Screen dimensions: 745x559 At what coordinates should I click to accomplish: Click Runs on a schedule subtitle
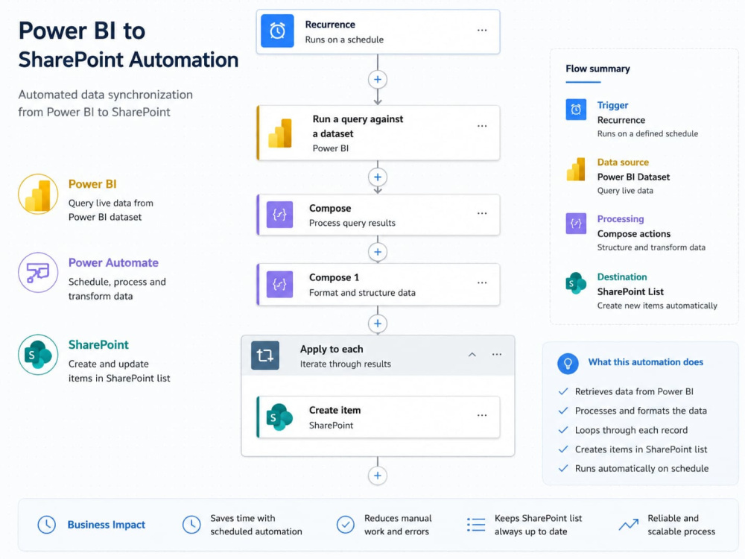click(x=344, y=40)
